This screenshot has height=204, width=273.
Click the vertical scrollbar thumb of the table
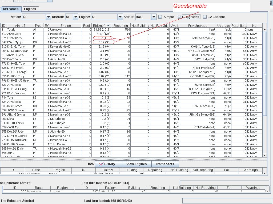point(265,74)
